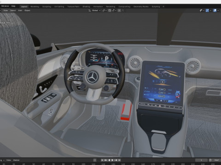Switch to the Modeling workspace tab

tap(35, 6)
